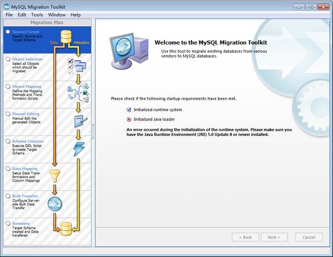Viewport: 333px width, 257px height.
Task: Click the Source/Target step title
Action: point(26,32)
